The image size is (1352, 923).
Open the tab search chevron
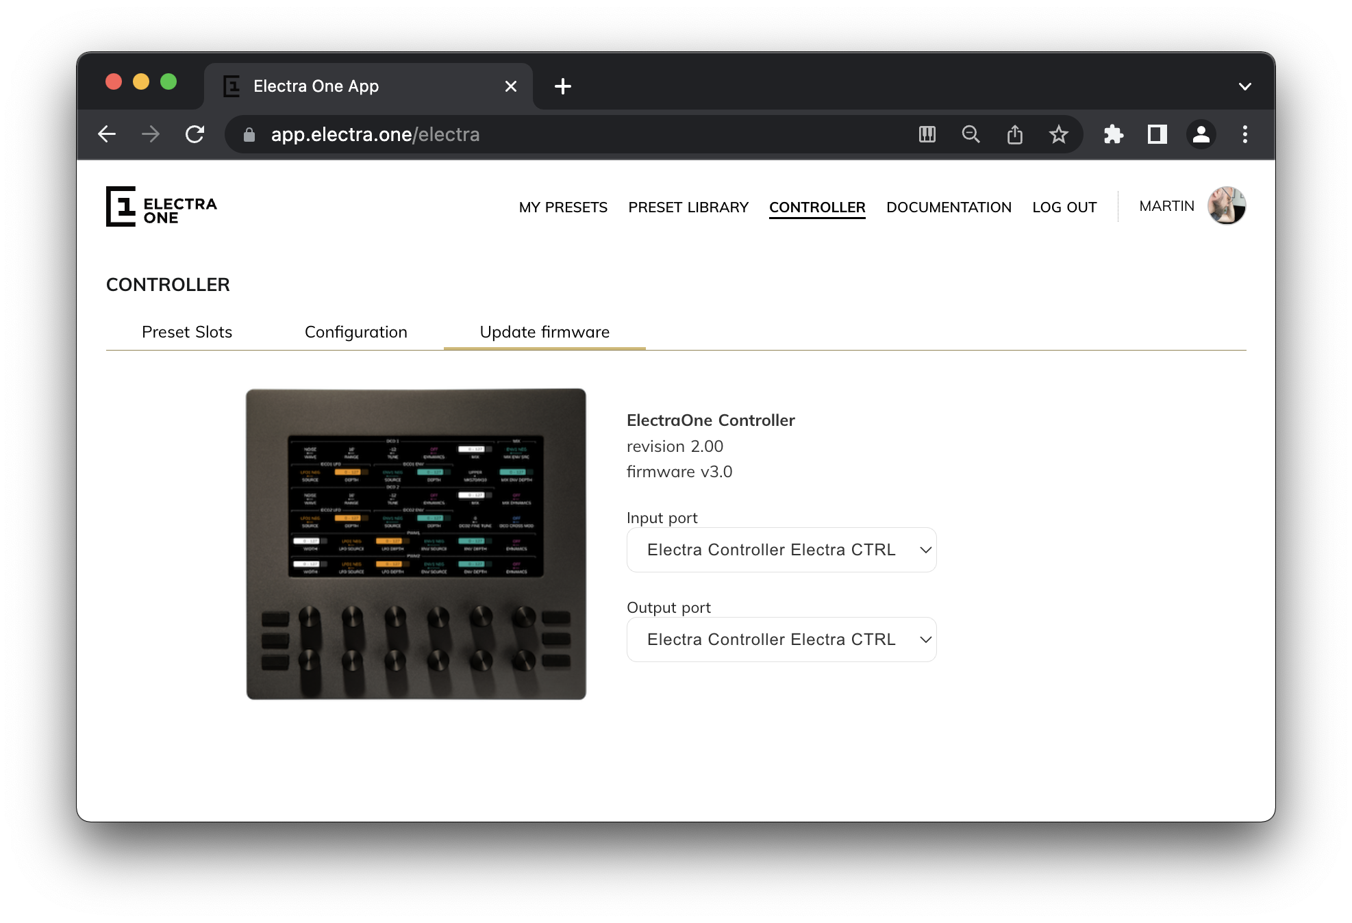click(x=1244, y=86)
